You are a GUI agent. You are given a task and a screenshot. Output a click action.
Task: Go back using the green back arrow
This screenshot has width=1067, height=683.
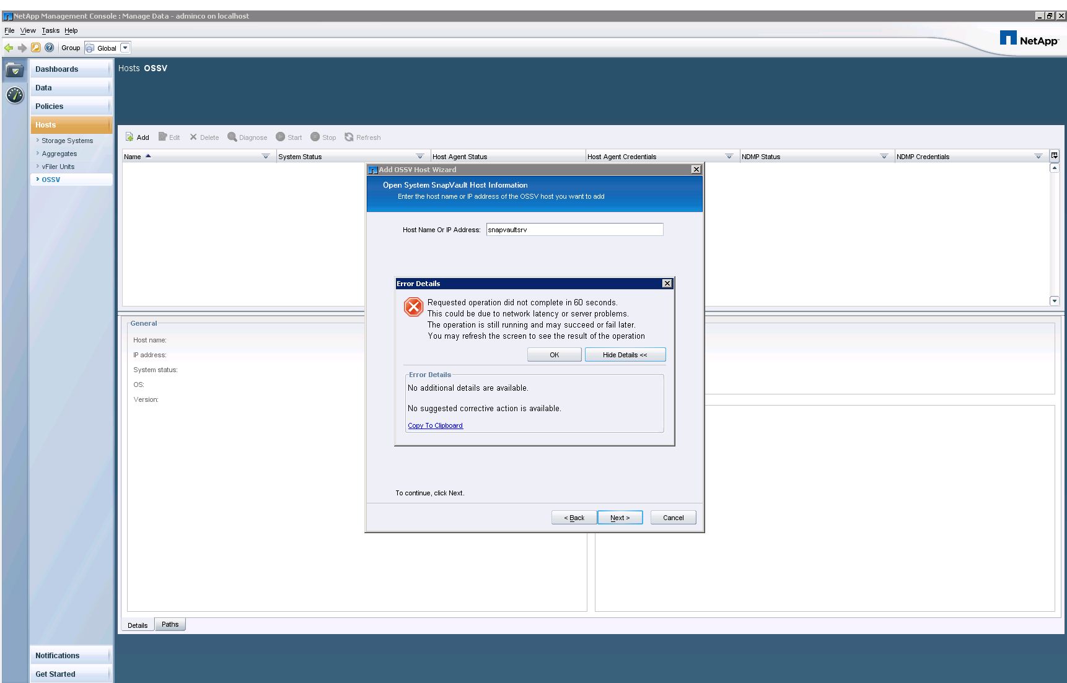point(9,48)
